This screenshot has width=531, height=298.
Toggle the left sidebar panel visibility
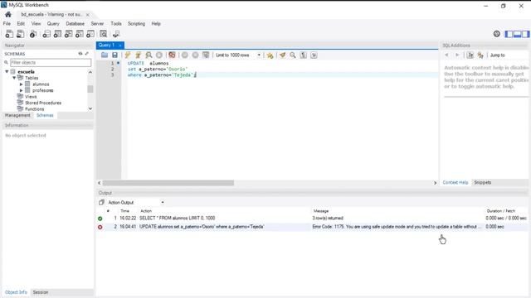pyautogui.click(x=509, y=34)
